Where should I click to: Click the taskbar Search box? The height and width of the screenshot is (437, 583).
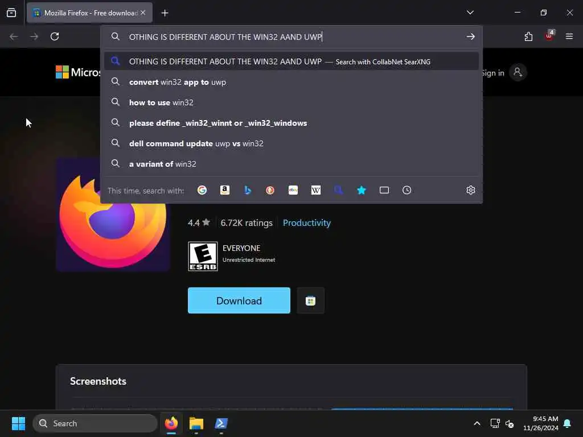tap(95, 423)
